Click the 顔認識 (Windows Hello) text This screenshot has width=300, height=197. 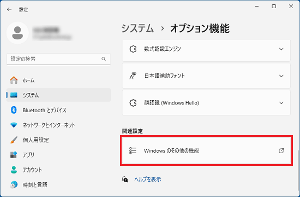pyautogui.click(x=171, y=103)
